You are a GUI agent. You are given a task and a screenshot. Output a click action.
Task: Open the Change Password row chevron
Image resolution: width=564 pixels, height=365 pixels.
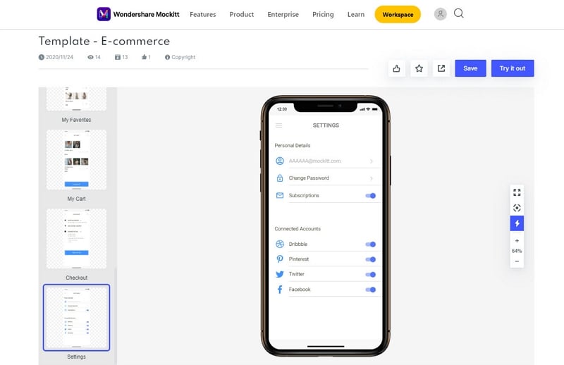point(372,178)
